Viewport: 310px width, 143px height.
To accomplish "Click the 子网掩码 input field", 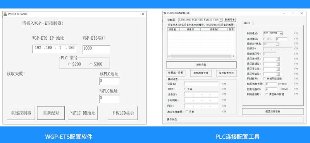I will click(x=201, y=100).
